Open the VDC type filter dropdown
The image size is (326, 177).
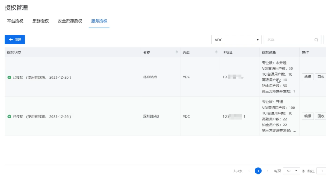[x=236, y=40]
